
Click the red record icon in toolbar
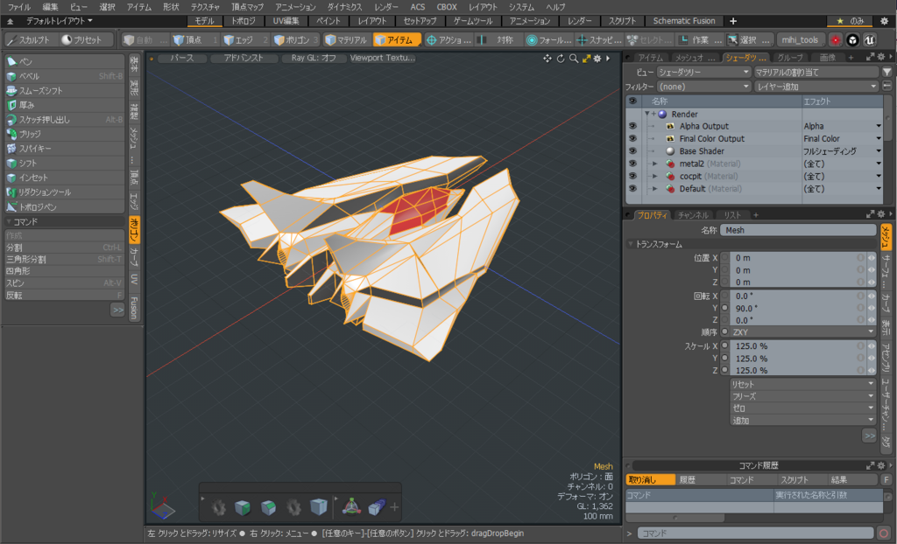[x=835, y=40]
